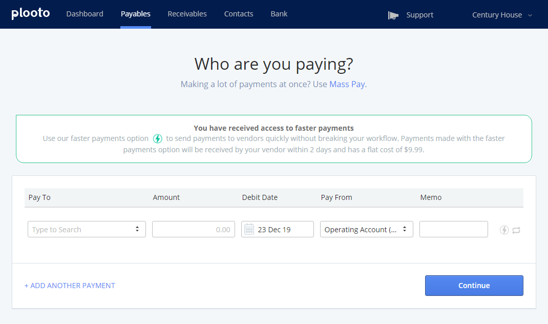548x324 pixels.
Task: Click the recurring payment repeat icon
Action: pos(517,230)
